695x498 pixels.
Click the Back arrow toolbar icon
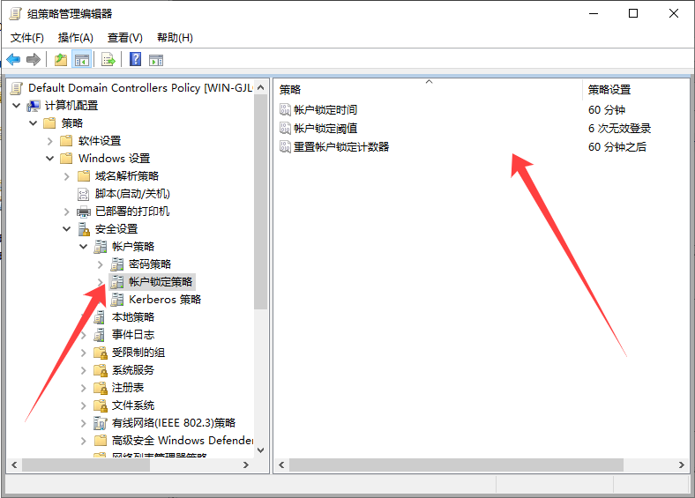(13, 60)
